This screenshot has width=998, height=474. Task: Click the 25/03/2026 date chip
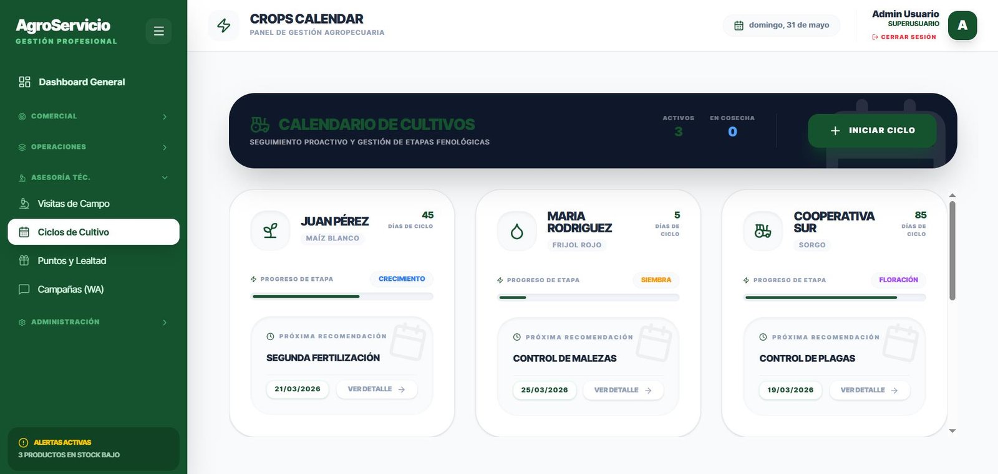tap(545, 391)
